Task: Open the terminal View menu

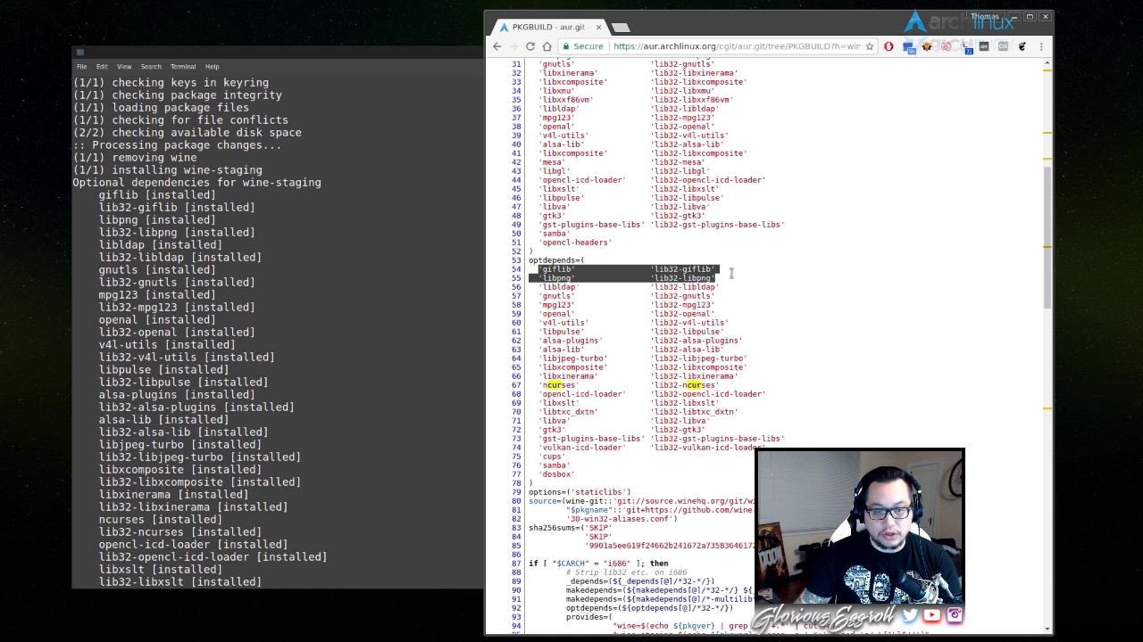Action: click(x=124, y=67)
